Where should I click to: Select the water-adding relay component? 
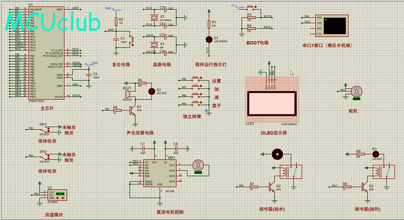[291, 172]
